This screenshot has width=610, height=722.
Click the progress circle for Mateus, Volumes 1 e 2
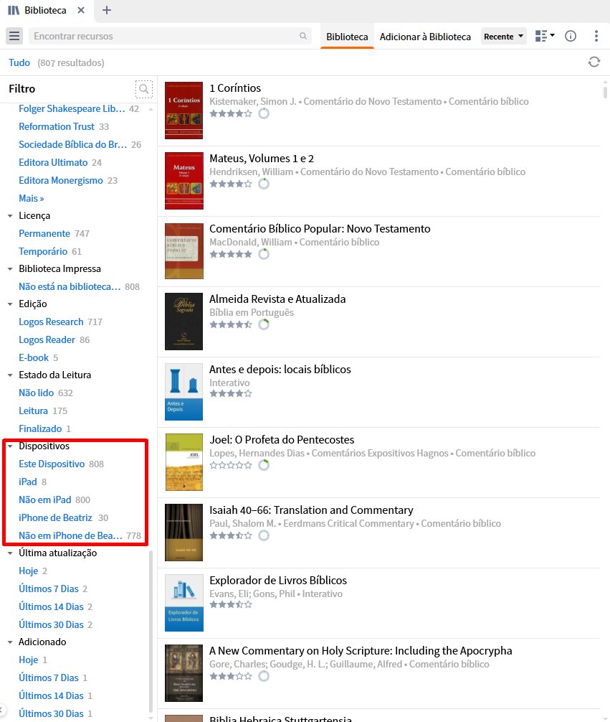264,184
